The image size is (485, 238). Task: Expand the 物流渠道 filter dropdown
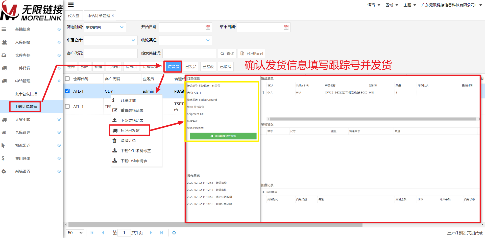(x=185, y=40)
